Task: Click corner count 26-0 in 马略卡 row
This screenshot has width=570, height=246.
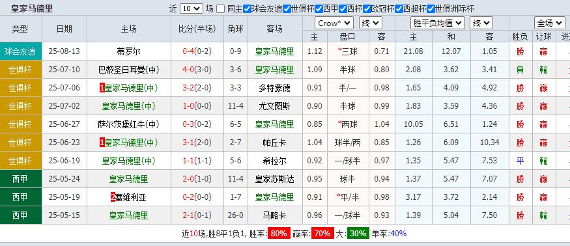Action: pos(236,215)
